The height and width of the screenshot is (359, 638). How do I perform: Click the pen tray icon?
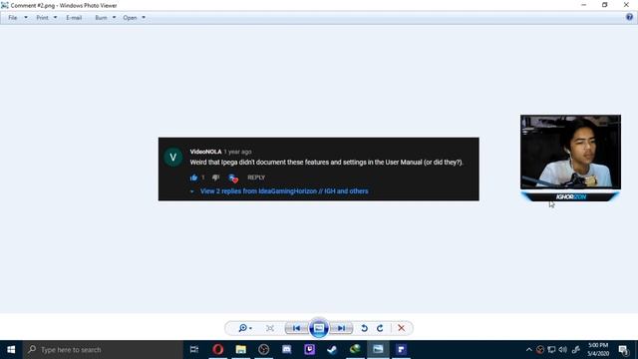click(x=576, y=350)
